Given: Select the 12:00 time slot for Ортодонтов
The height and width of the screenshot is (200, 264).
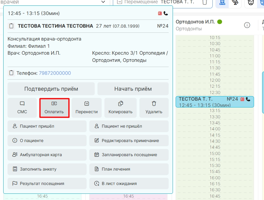Looking at the screenshot, I should pos(215,80).
